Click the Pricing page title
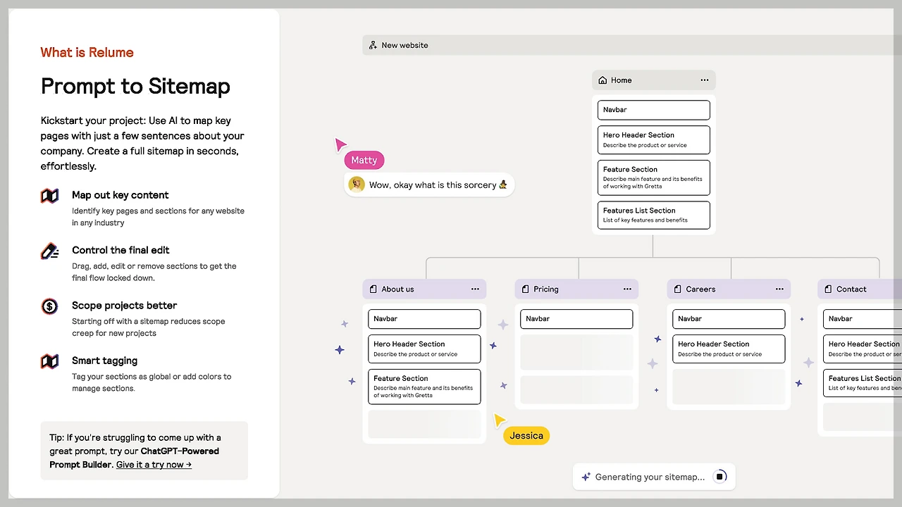902x507 pixels. click(546, 289)
